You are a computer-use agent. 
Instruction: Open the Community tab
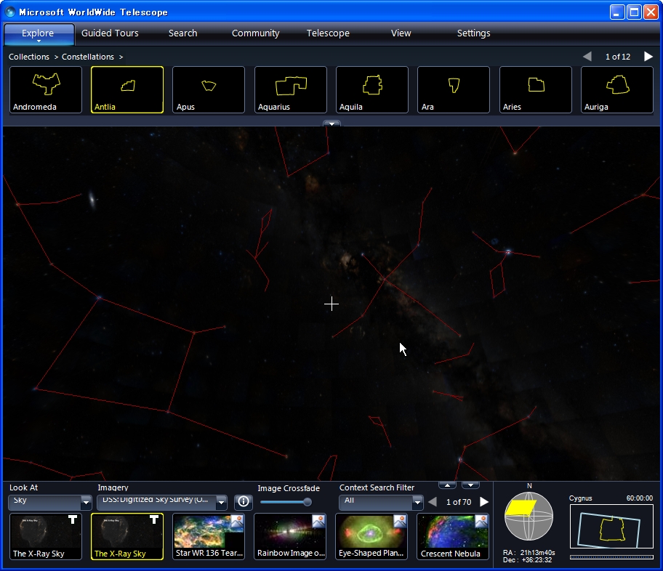coord(255,33)
